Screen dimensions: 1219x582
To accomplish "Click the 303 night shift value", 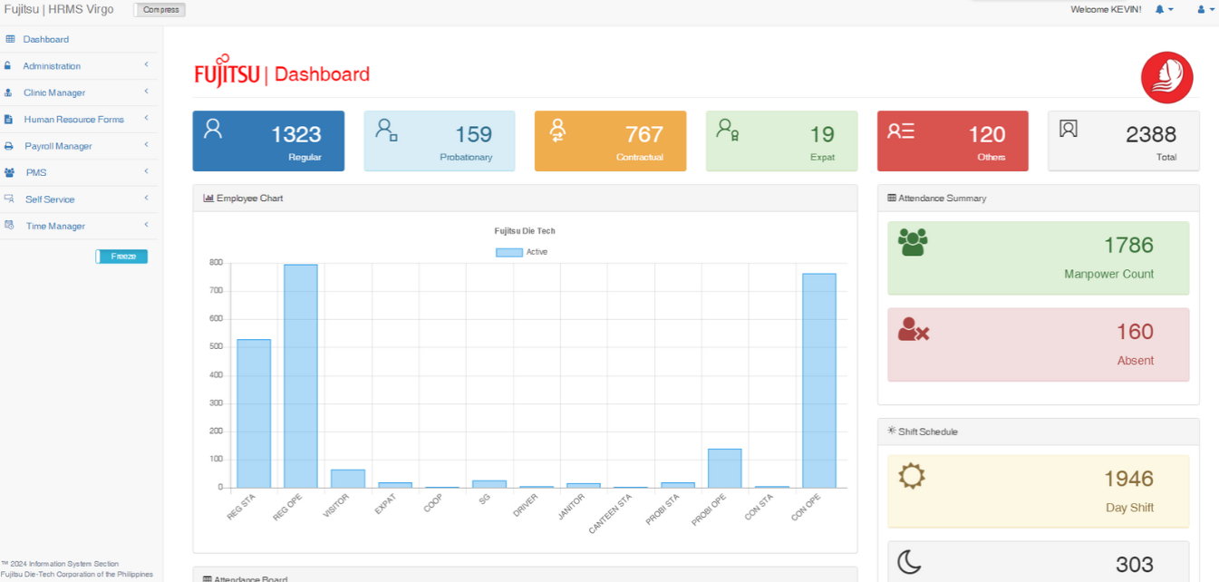I will pyautogui.click(x=1135, y=565).
